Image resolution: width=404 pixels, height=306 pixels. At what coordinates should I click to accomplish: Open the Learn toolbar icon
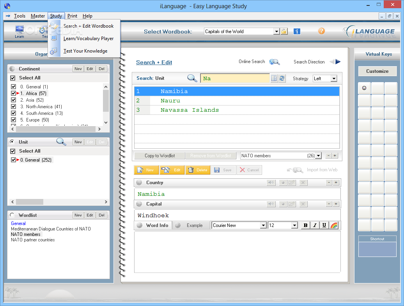19,32
